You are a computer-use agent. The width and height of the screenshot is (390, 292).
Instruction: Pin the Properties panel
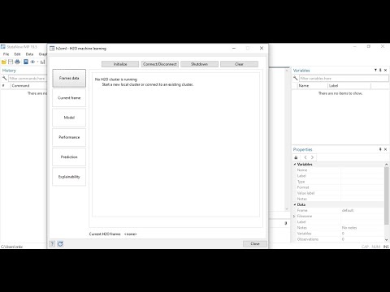coord(380,149)
